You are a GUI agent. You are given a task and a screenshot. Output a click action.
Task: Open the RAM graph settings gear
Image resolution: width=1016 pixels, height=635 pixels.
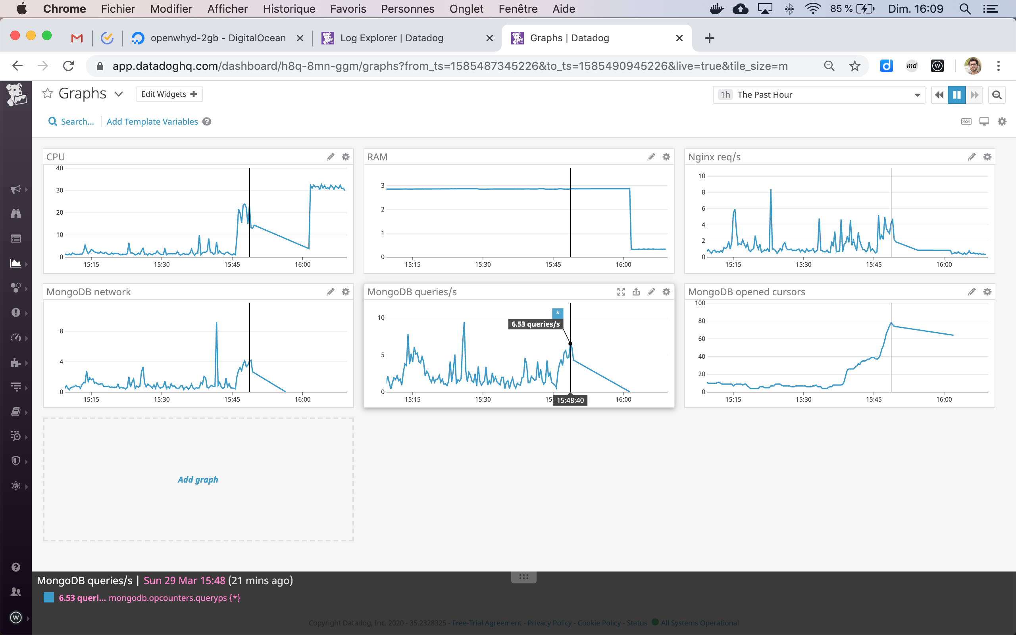(666, 156)
